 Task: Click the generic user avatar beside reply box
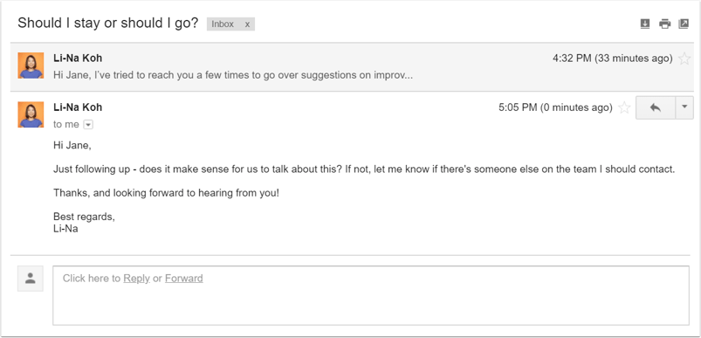click(x=31, y=279)
